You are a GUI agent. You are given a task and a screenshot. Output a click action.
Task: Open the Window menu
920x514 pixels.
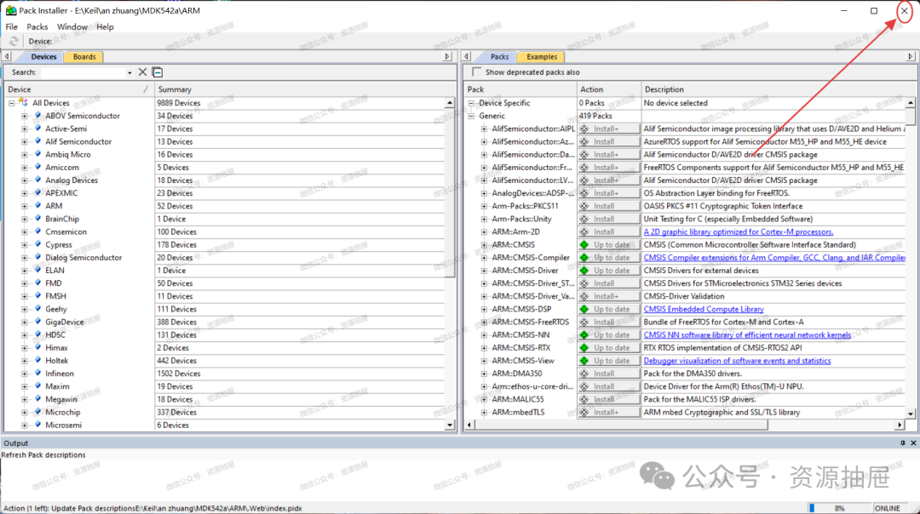(x=72, y=27)
